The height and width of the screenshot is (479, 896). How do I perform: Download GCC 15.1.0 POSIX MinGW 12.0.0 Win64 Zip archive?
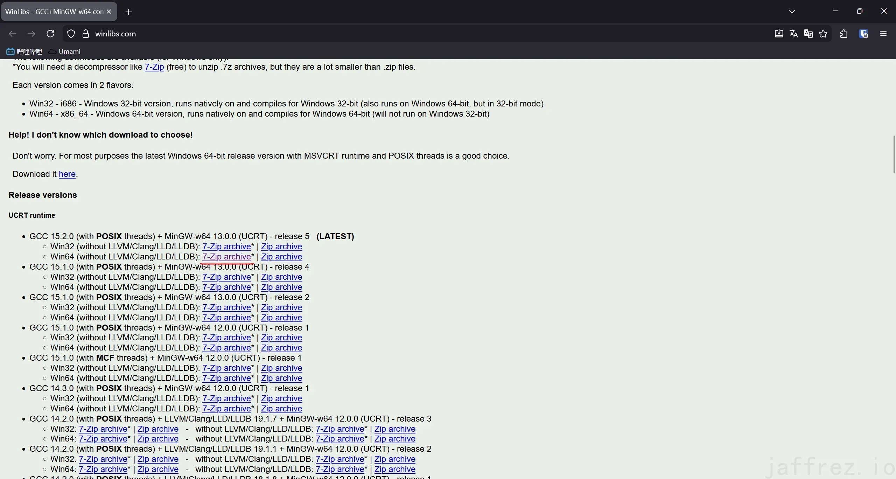coord(281,348)
